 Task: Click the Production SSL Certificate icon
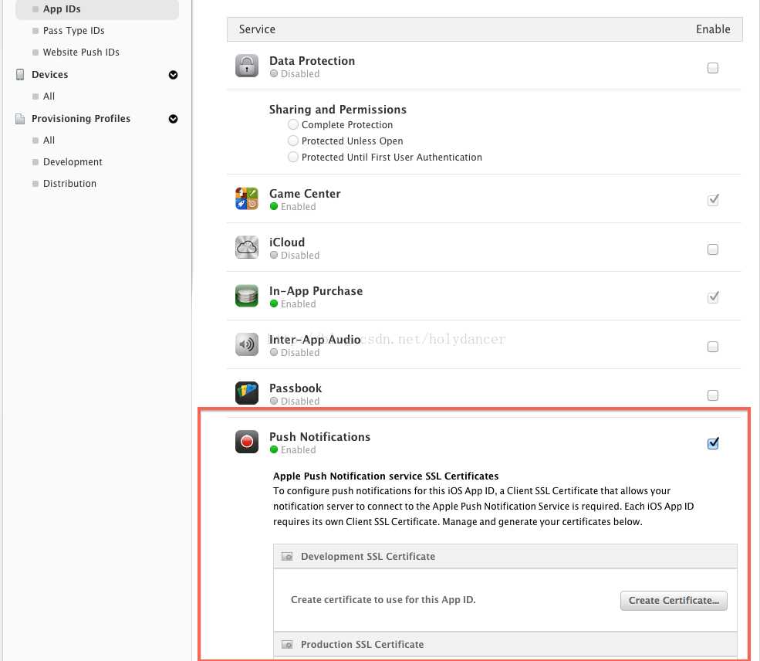(x=287, y=645)
